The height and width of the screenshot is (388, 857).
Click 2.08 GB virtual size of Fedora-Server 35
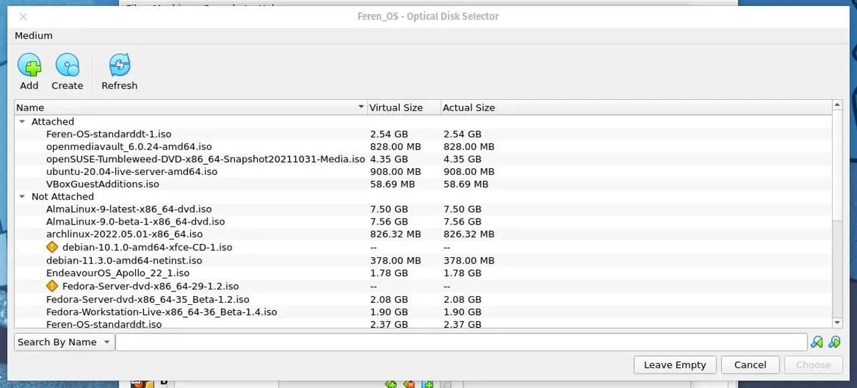[389, 300]
